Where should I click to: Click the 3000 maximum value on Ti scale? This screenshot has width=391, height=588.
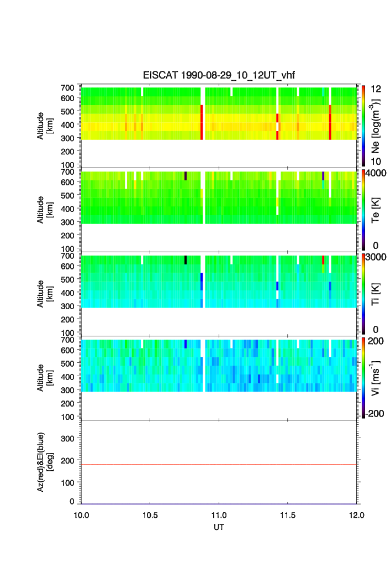coord(376,257)
